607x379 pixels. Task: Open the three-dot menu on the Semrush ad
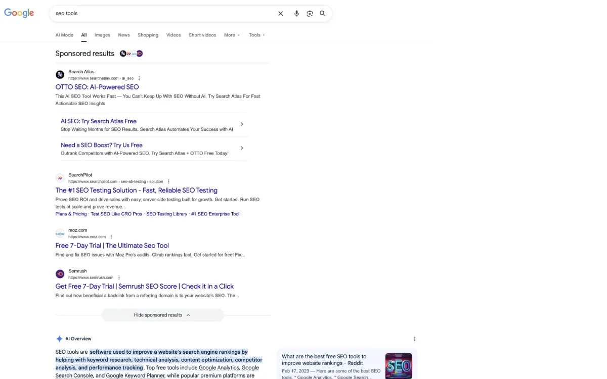119,277
